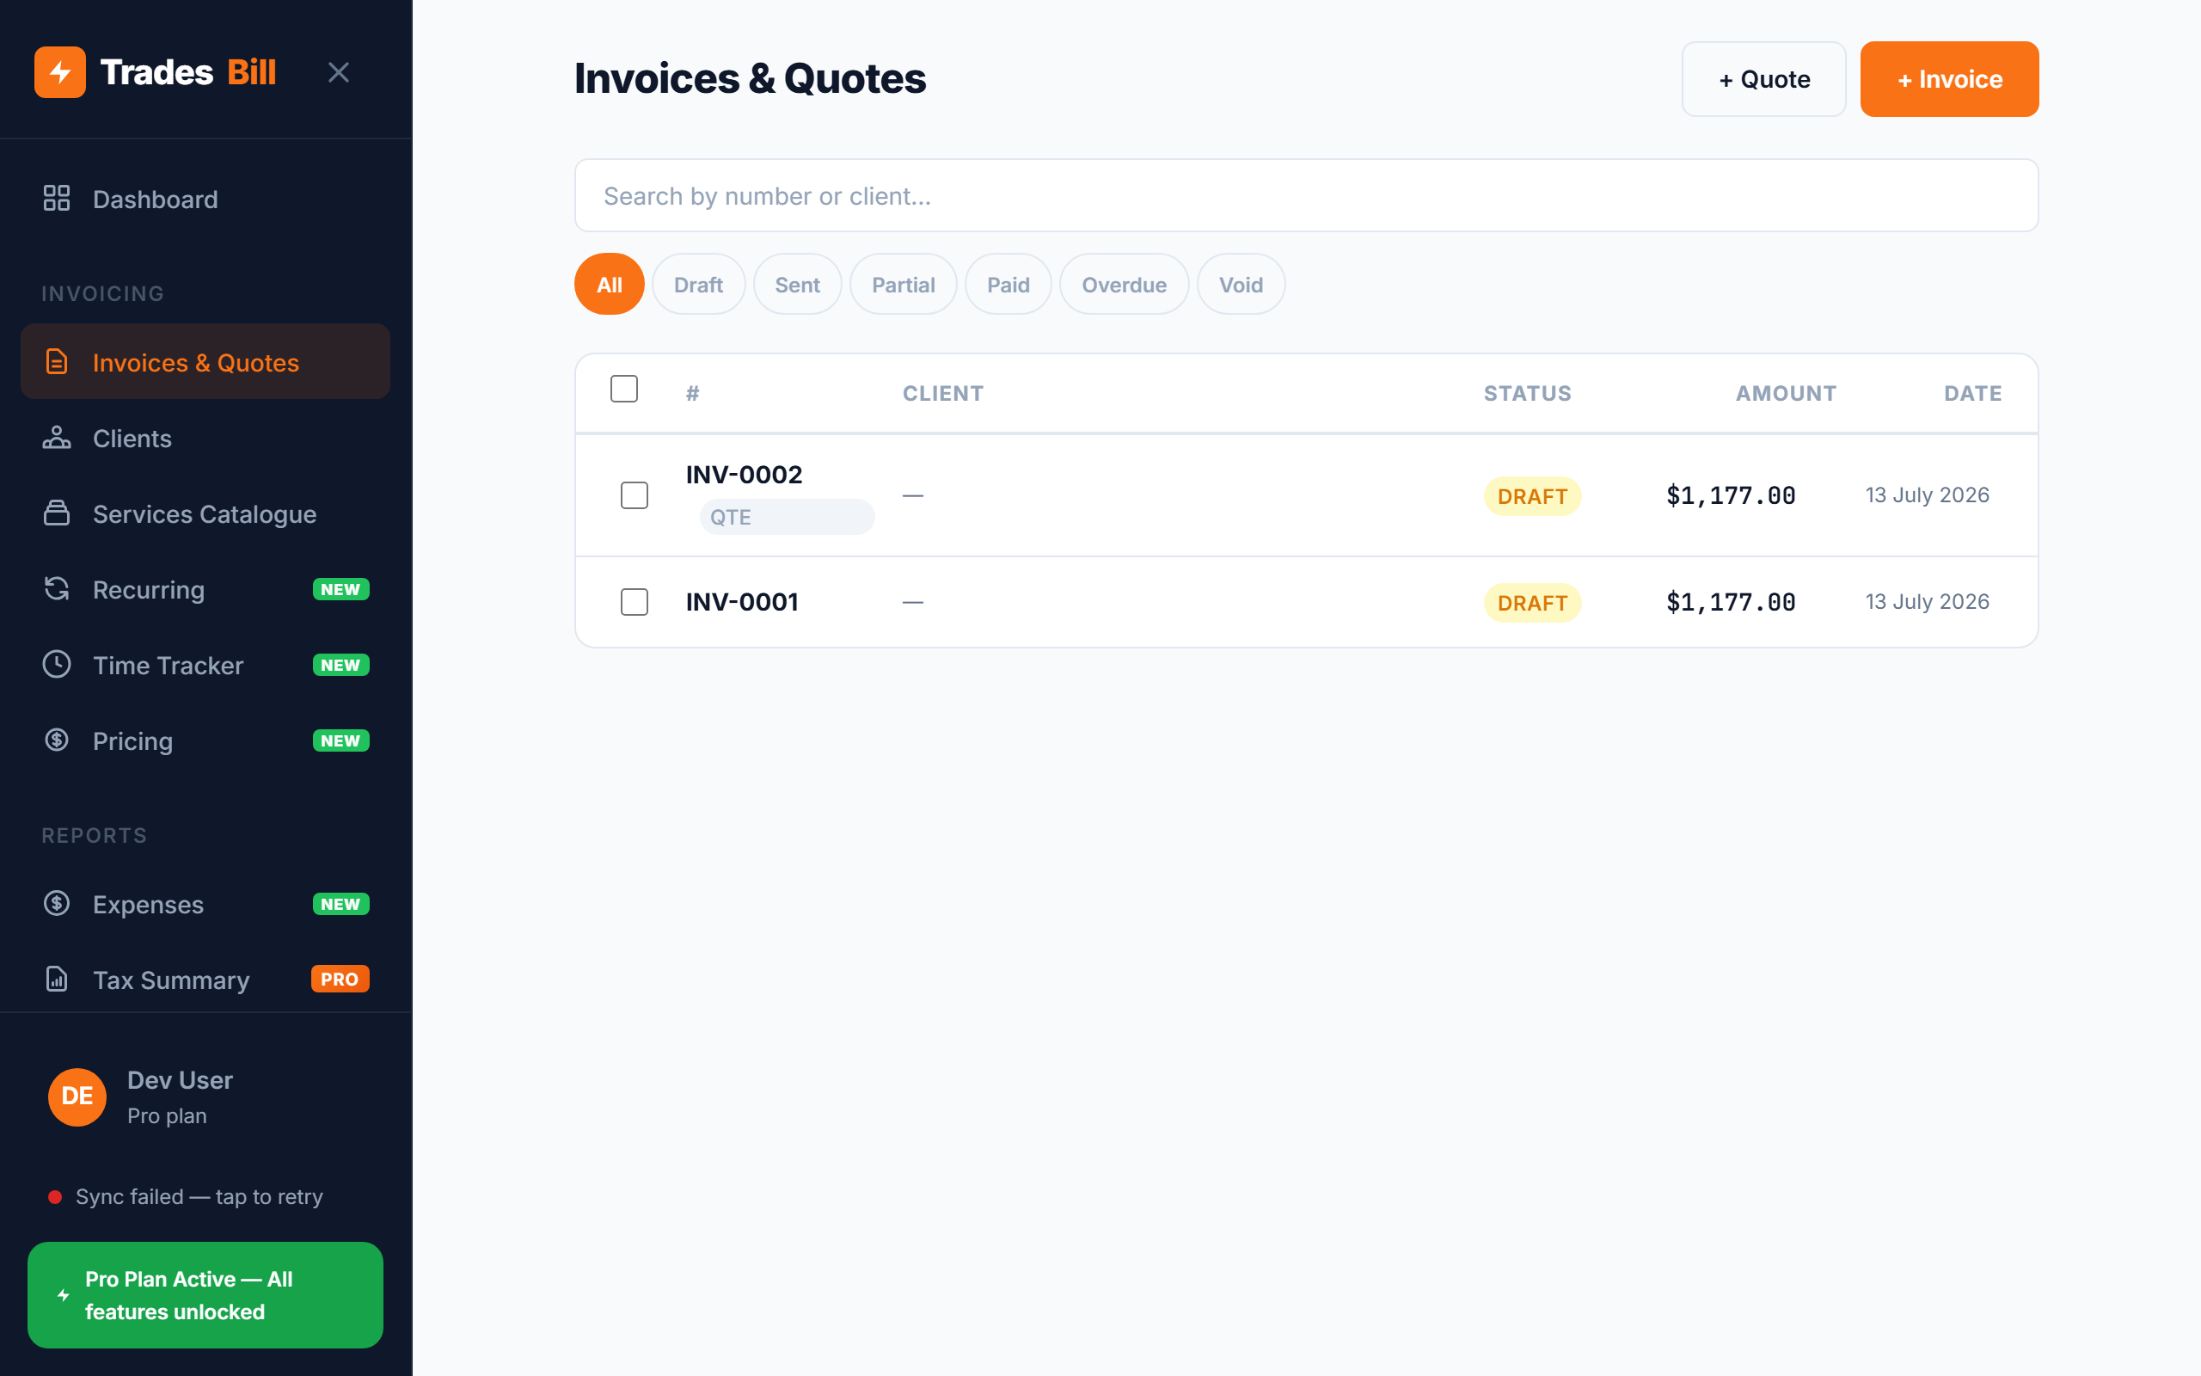The height and width of the screenshot is (1376, 2201).
Task: Click the 13 July 2026 date for INV-0002
Action: tap(1928, 495)
